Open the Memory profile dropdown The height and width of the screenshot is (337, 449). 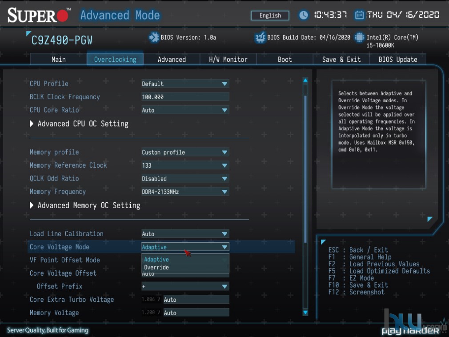pos(185,152)
